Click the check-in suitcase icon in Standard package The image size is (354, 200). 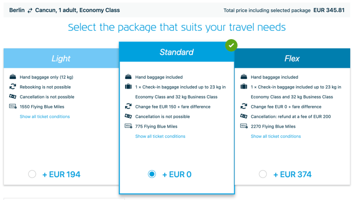(128, 87)
